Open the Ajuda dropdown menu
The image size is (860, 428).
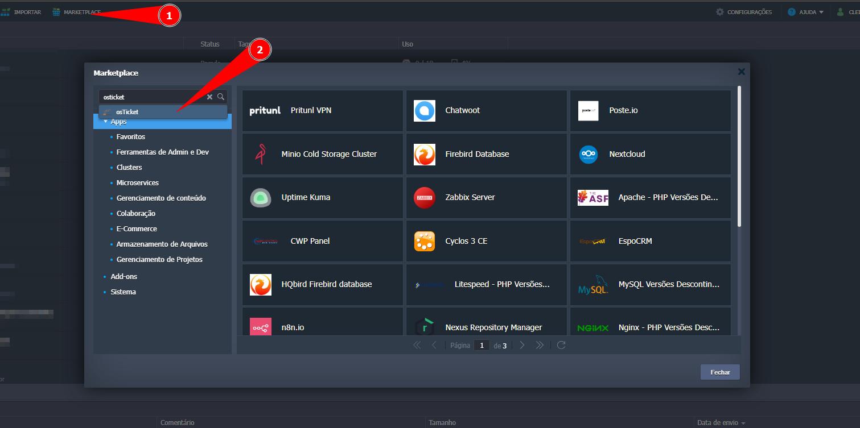pos(806,12)
